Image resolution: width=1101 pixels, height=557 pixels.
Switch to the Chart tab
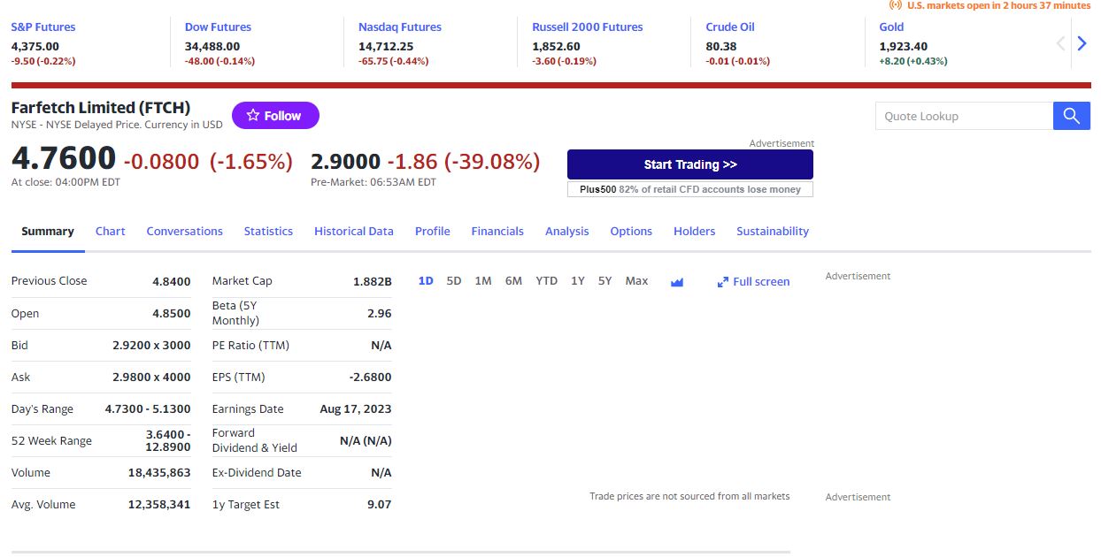pyautogui.click(x=110, y=232)
